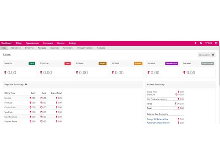Click the Cash column header
The image size is (220, 165).
click(33, 93)
